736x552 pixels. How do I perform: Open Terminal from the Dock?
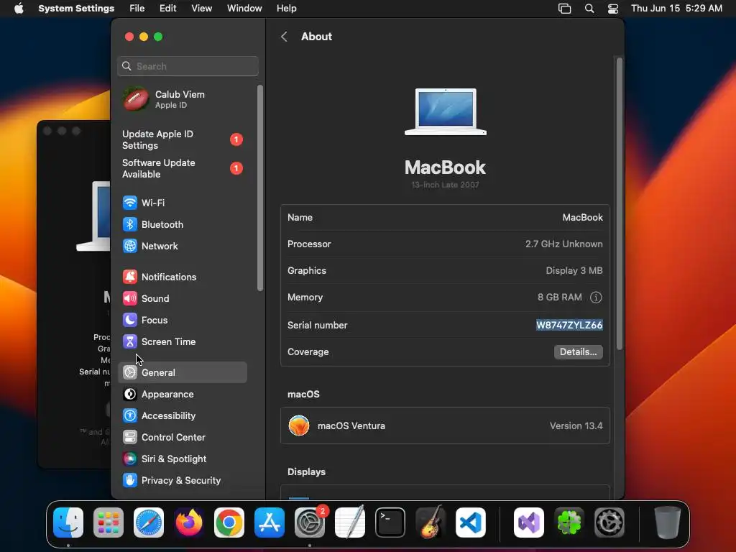click(390, 523)
